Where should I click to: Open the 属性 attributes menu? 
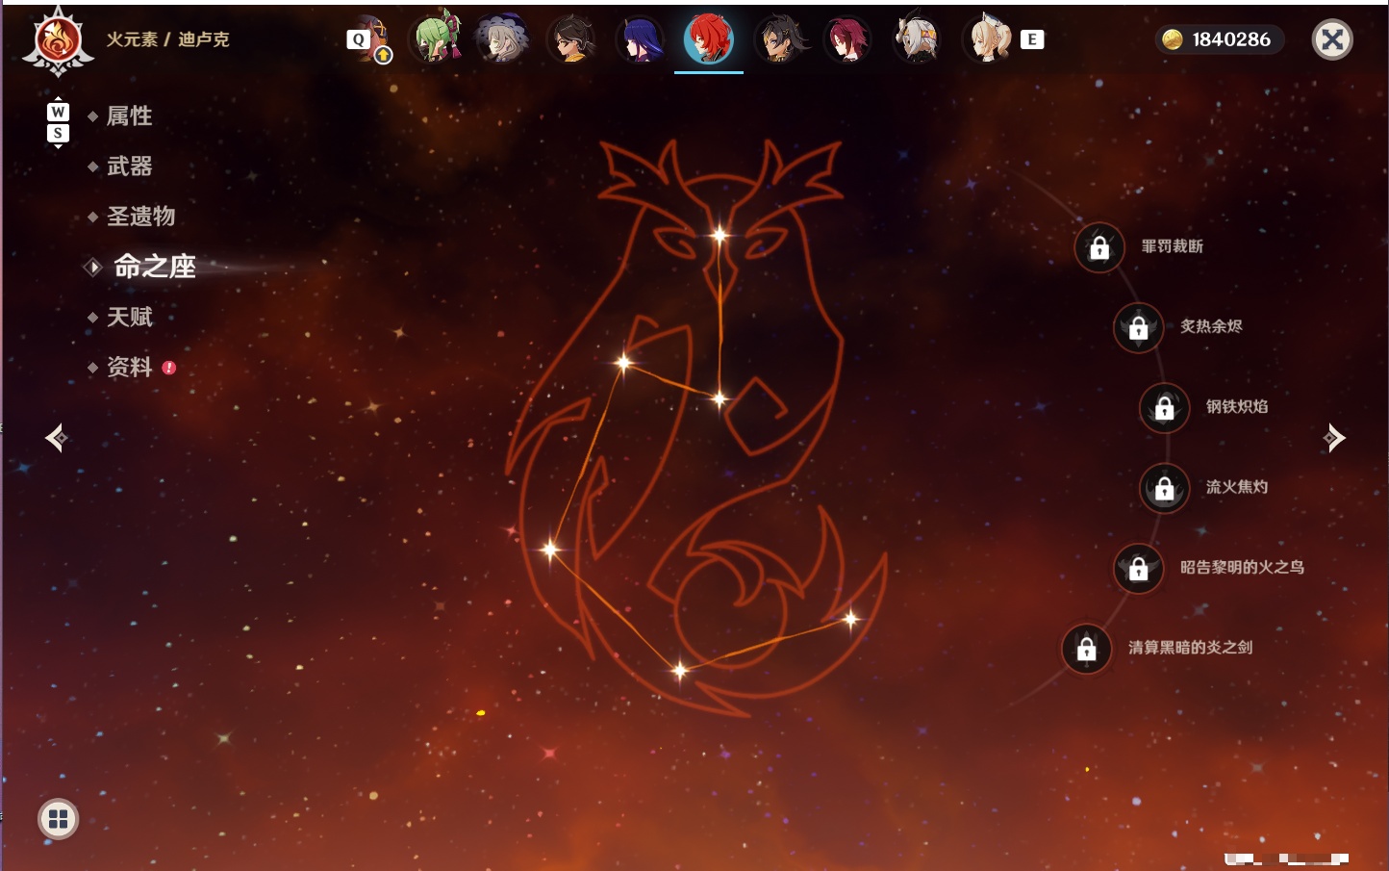point(129,116)
